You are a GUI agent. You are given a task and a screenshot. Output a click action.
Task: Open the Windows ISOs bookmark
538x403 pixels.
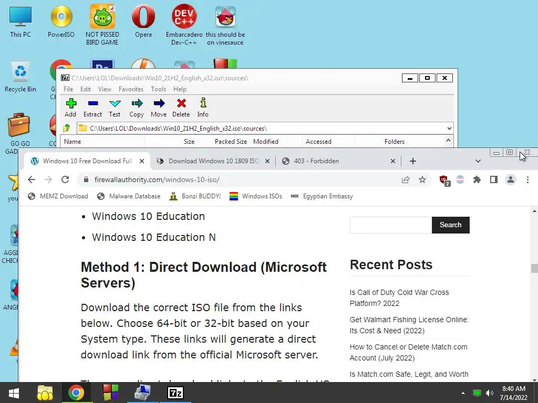tap(256, 196)
